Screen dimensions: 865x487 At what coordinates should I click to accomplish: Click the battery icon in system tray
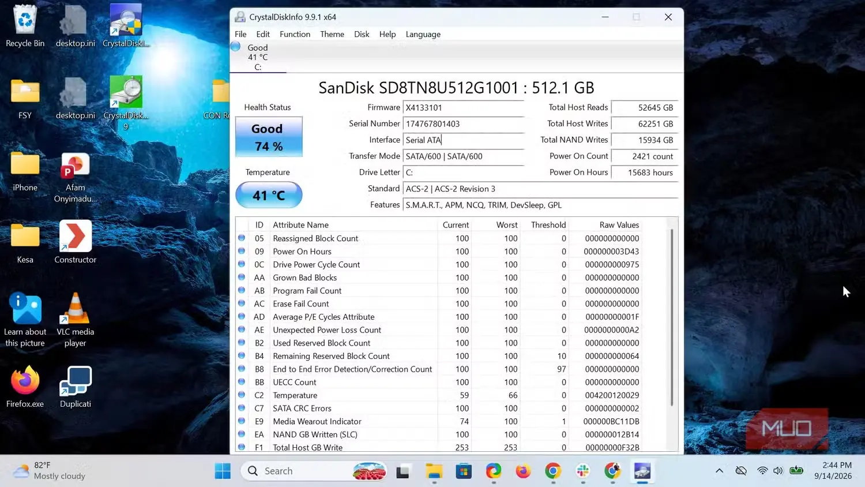pyautogui.click(x=796, y=471)
